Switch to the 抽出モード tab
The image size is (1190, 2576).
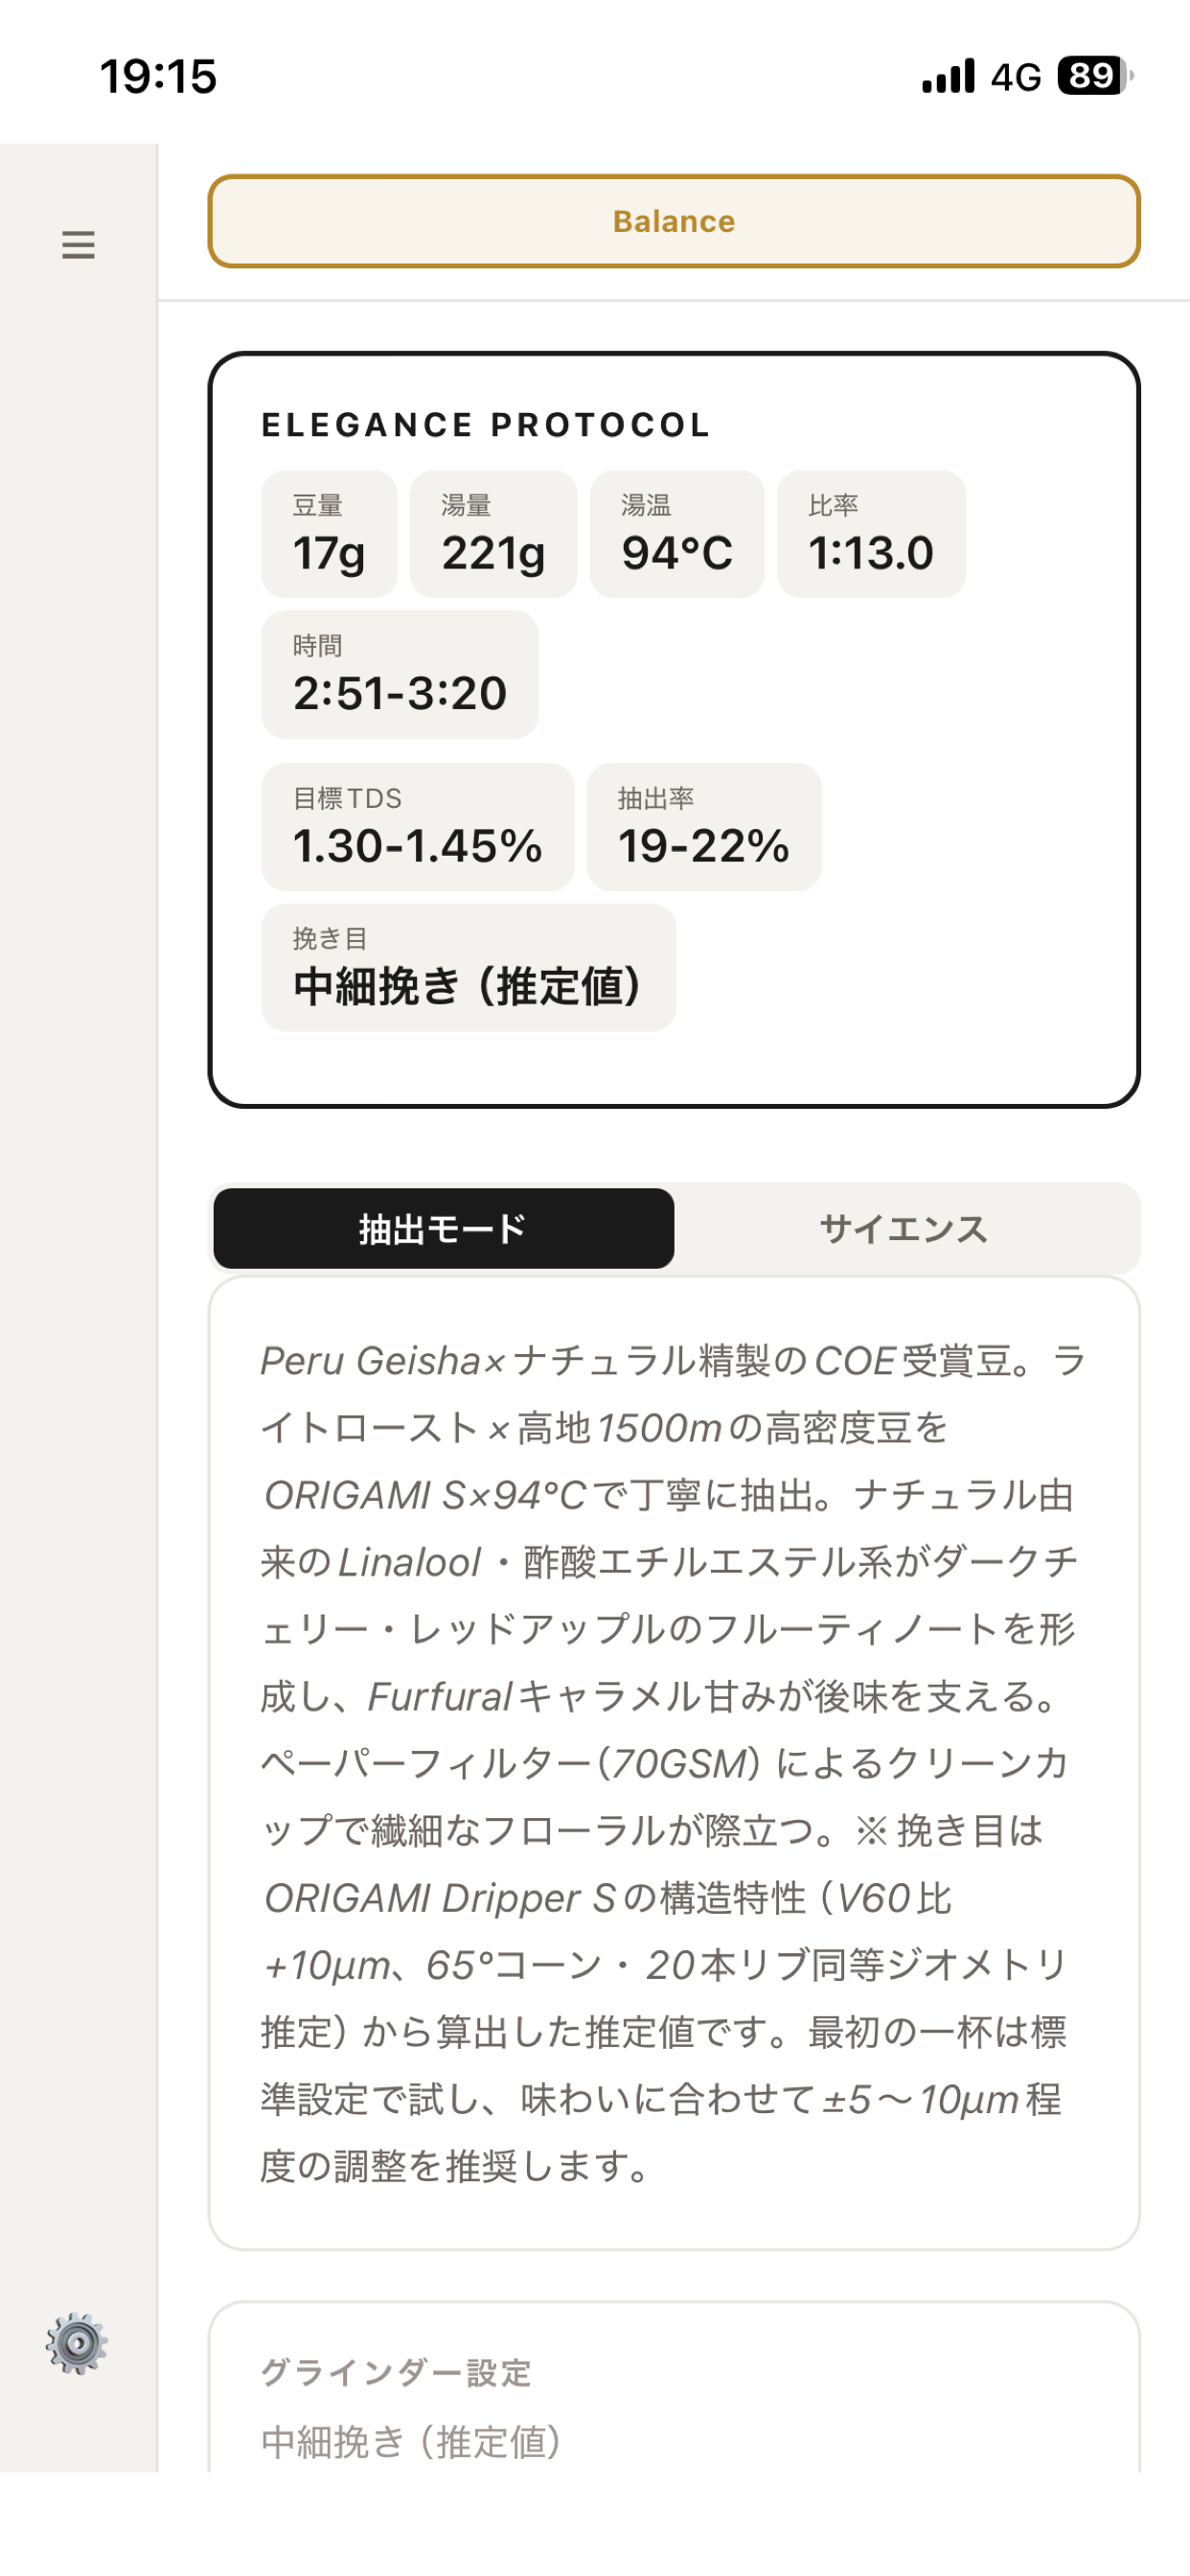click(443, 1228)
